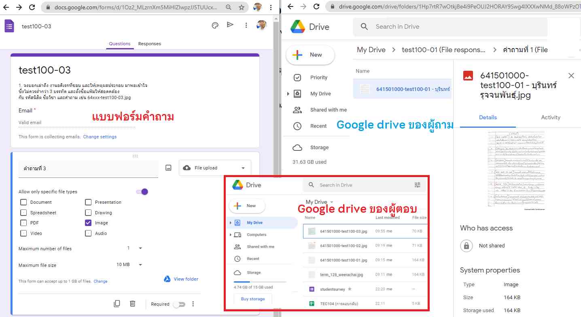Uncheck the Image file type checkbox
The width and height of the screenshot is (581, 317).
pyautogui.click(x=88, y=223)
